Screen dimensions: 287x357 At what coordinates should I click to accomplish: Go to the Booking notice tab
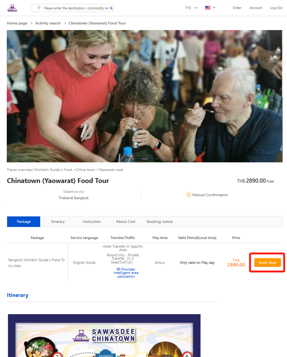point(160,222)
